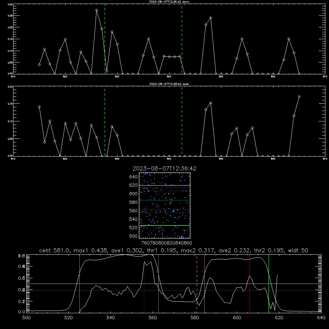The image size is (329, 329).
Task: Click the '620' label on bottom plot x-axis
Action: tap(279, 318)
